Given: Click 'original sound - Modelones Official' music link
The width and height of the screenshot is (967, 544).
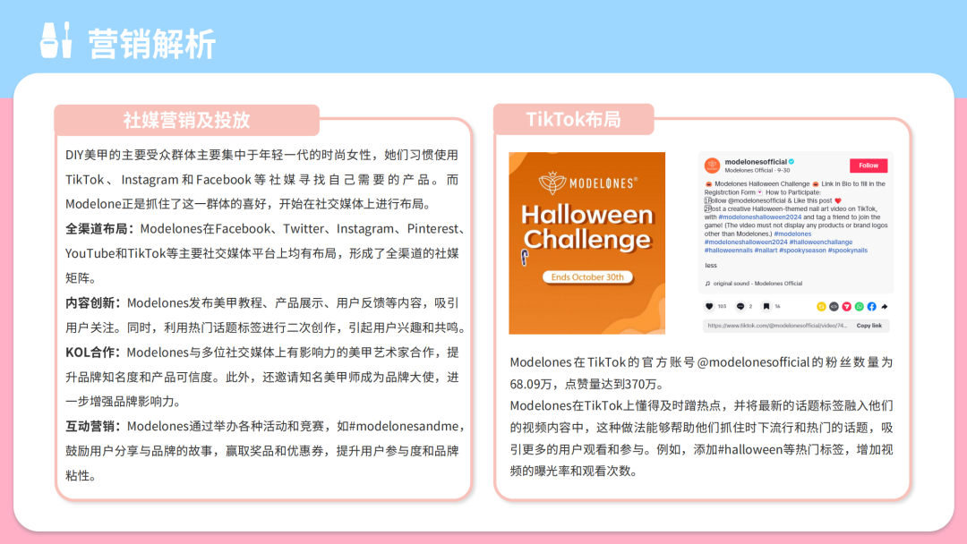Looking at the screenshot, I should pos(758,284).
